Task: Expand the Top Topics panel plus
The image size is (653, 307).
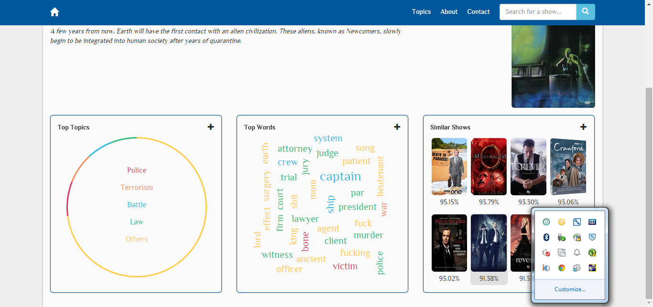Action: (211, 127)
